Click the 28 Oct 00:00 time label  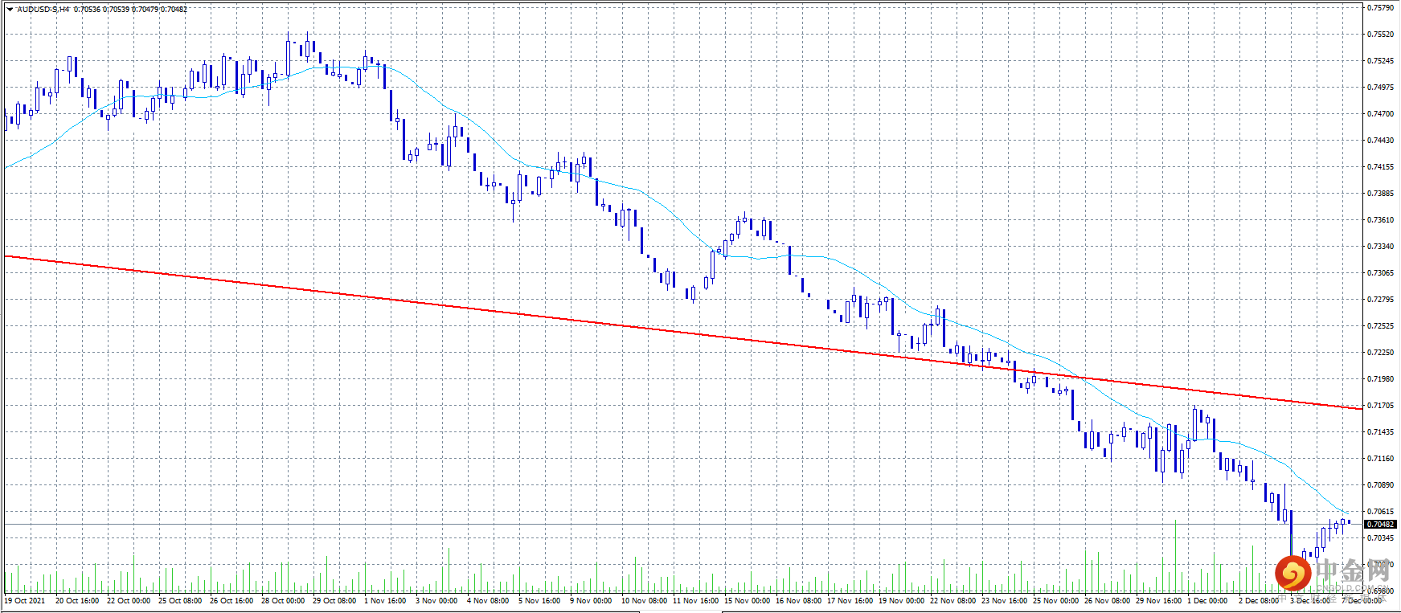[283, 601]
